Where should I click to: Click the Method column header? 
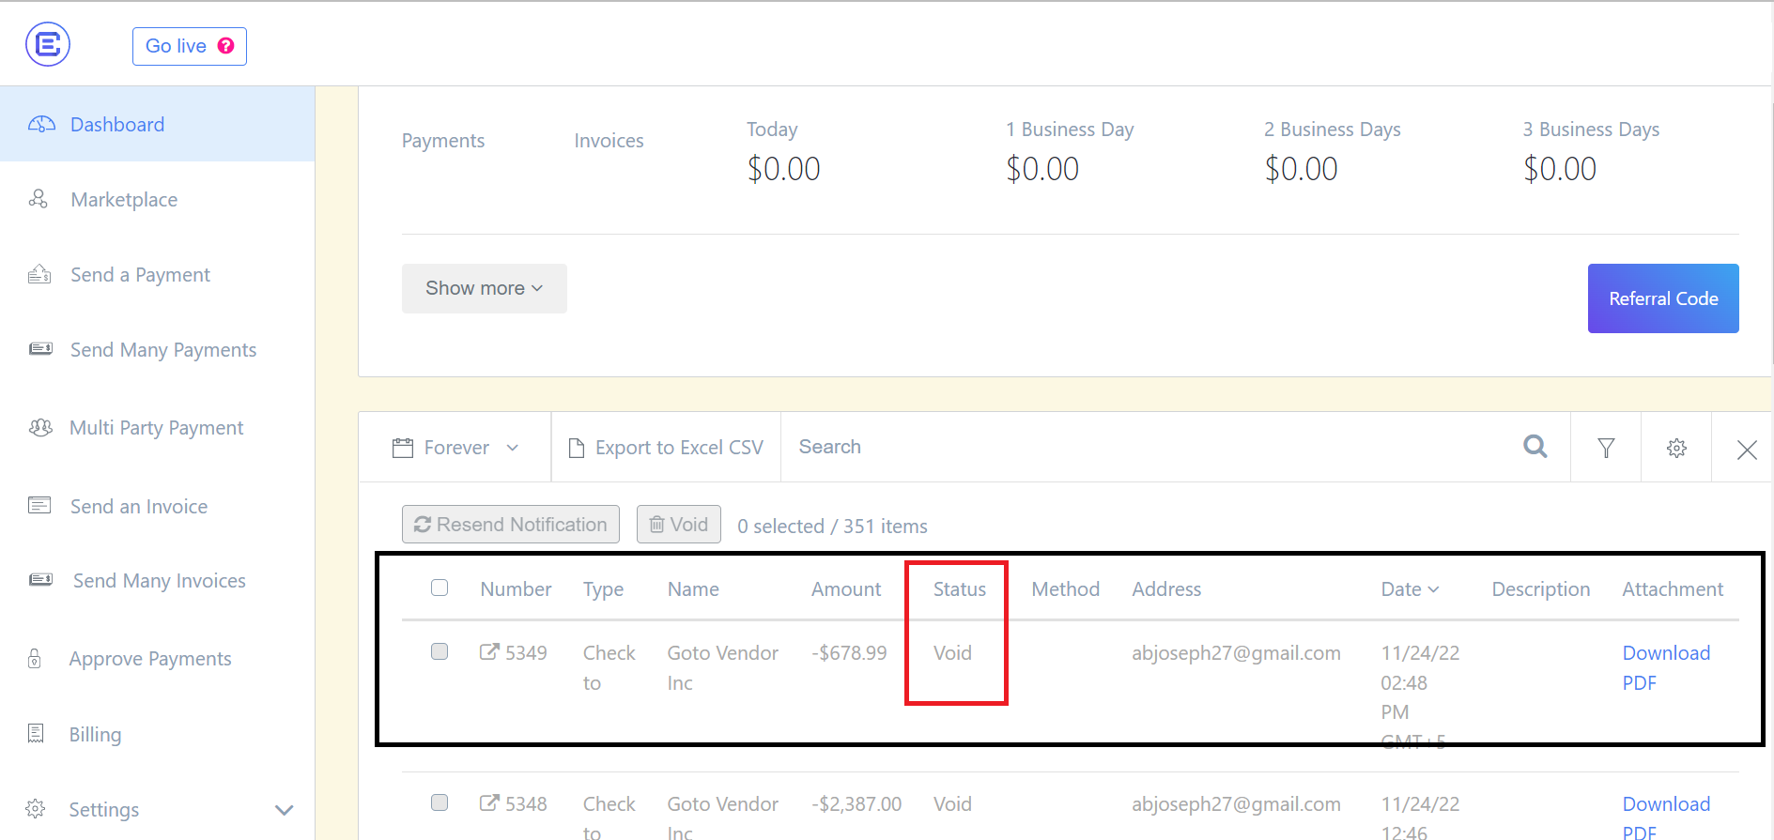click(1065, 588)
